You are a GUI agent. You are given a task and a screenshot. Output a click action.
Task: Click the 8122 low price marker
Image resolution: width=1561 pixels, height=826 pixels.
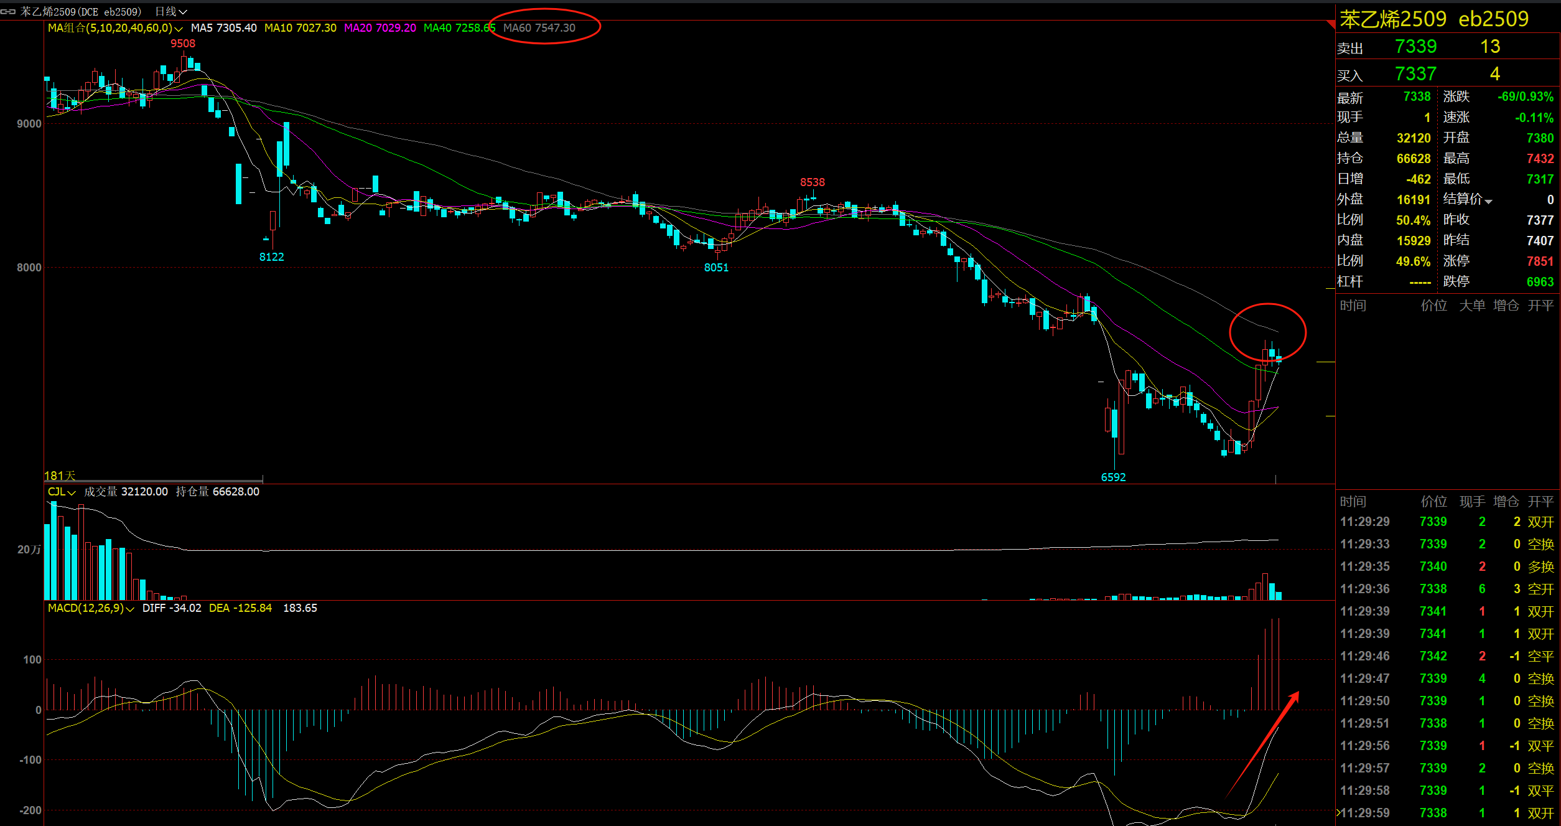point(271,257)
